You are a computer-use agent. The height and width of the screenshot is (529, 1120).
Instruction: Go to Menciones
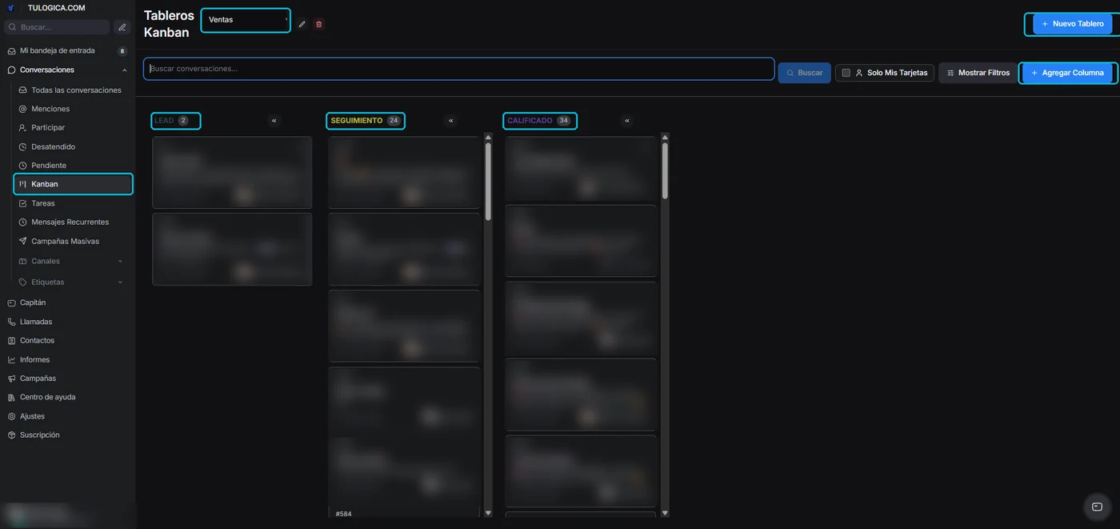[50, 109]
